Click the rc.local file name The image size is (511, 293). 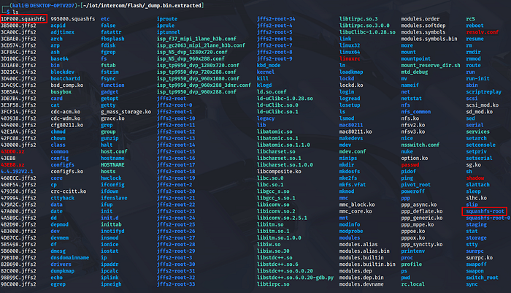tap(413, 284)
